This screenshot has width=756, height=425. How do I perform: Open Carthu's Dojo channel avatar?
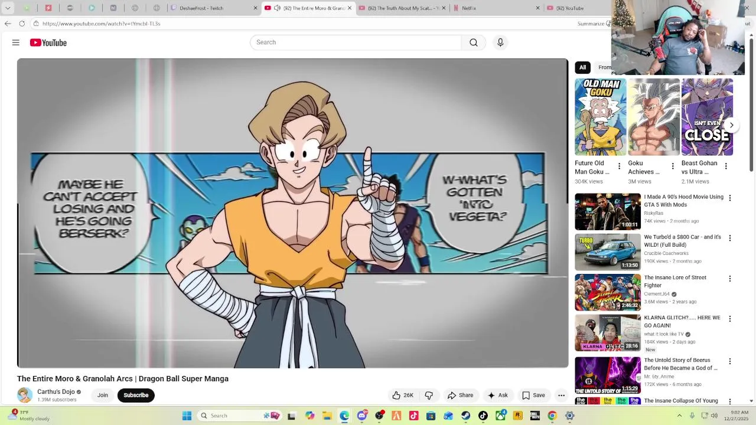(x=25, y=395)
